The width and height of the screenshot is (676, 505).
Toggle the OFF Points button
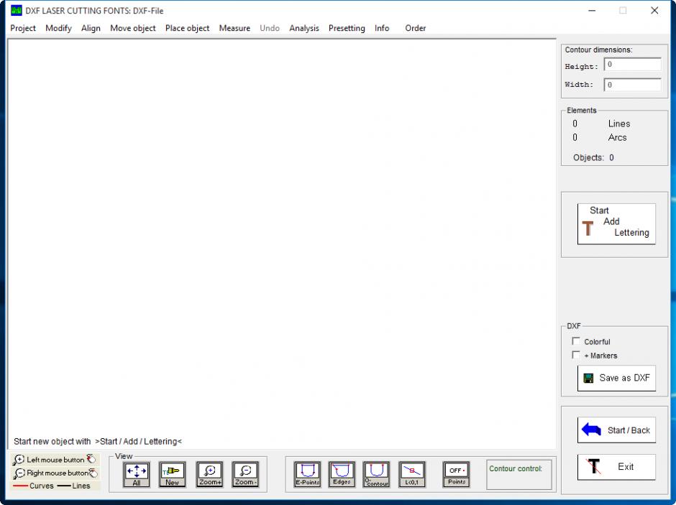click(456, 474)
